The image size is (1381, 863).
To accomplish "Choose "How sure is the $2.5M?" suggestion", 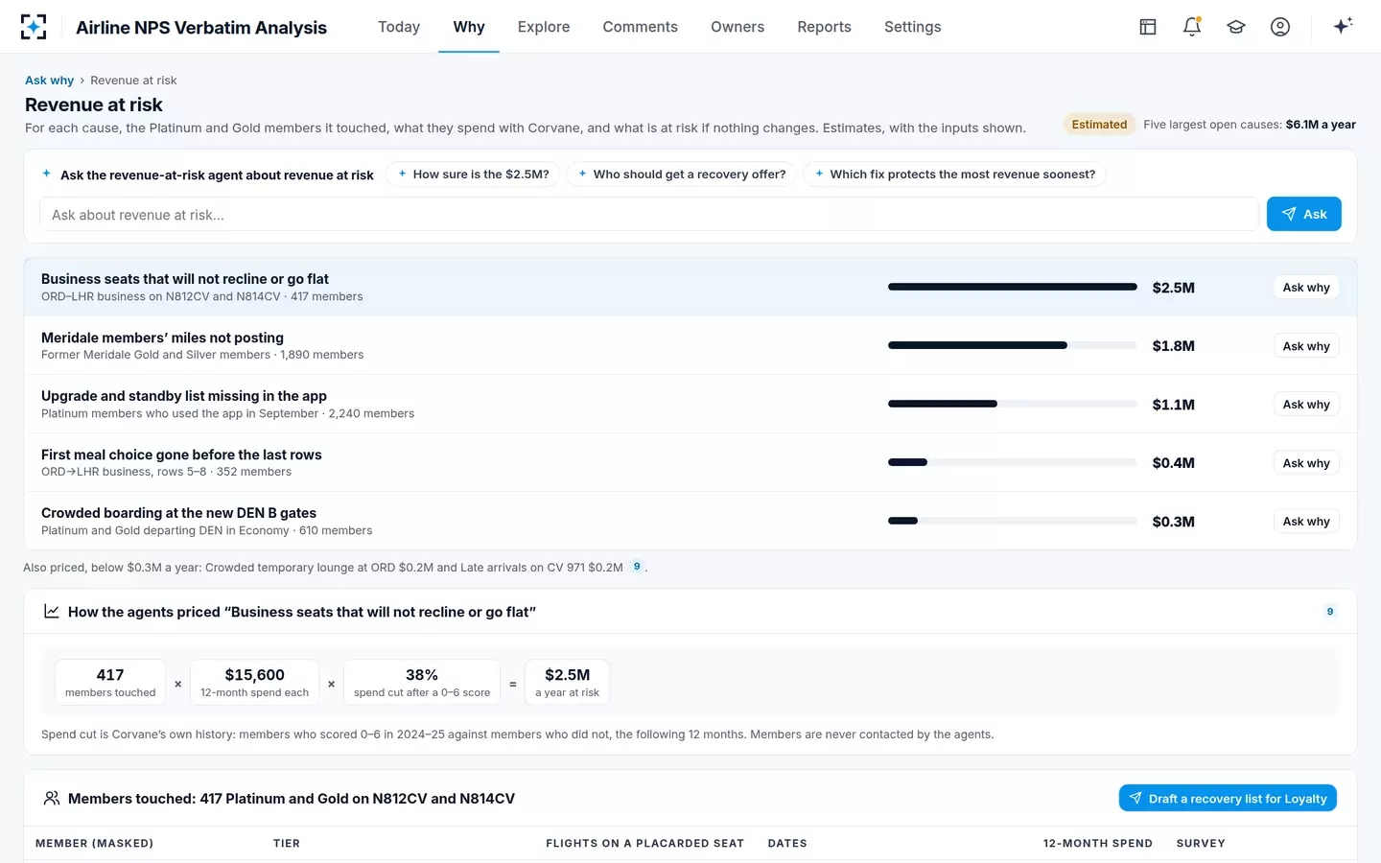I will click(473, 175).
